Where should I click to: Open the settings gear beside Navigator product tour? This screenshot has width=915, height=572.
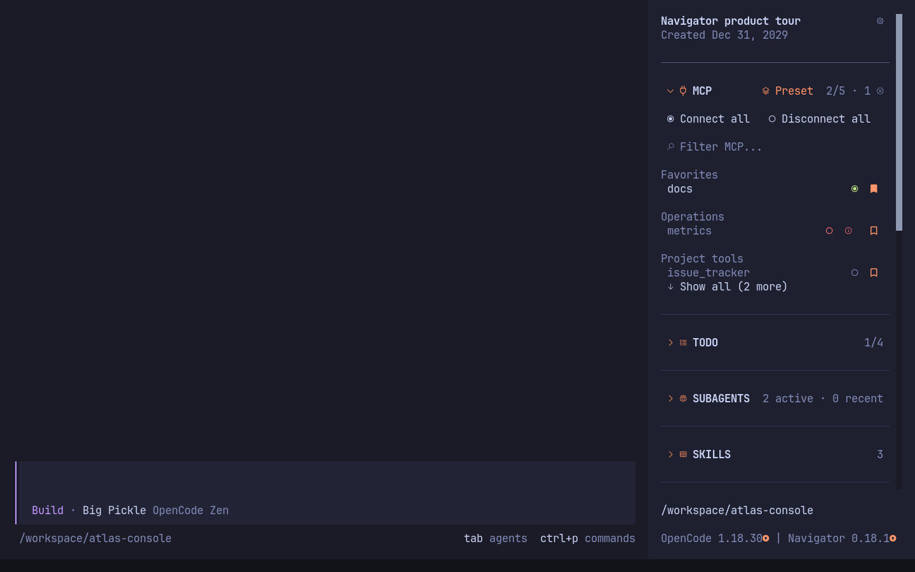point(880,21)
